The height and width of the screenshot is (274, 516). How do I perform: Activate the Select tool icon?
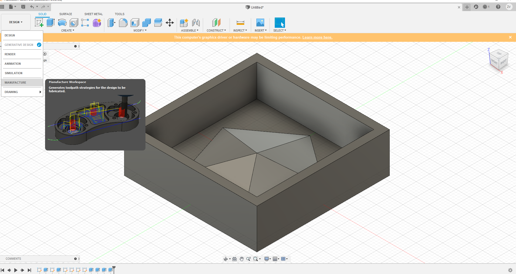tap(280, 23)
